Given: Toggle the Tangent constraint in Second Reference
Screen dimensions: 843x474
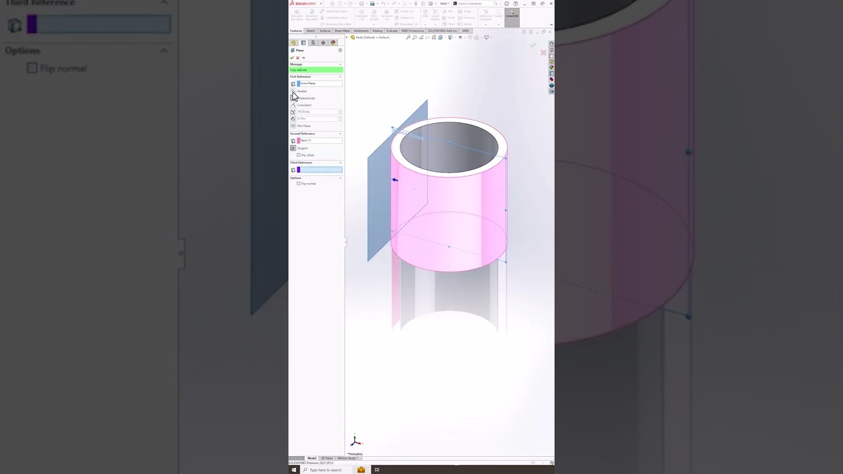Looking at the screenshot, I should (293, 148).
